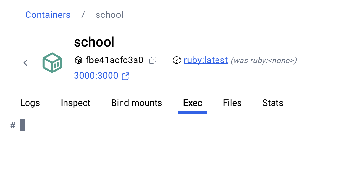The height and width of the screenshot is (189, 339).
Task: Click the "was ruby:<none>" note
Action: click(263, 61)
